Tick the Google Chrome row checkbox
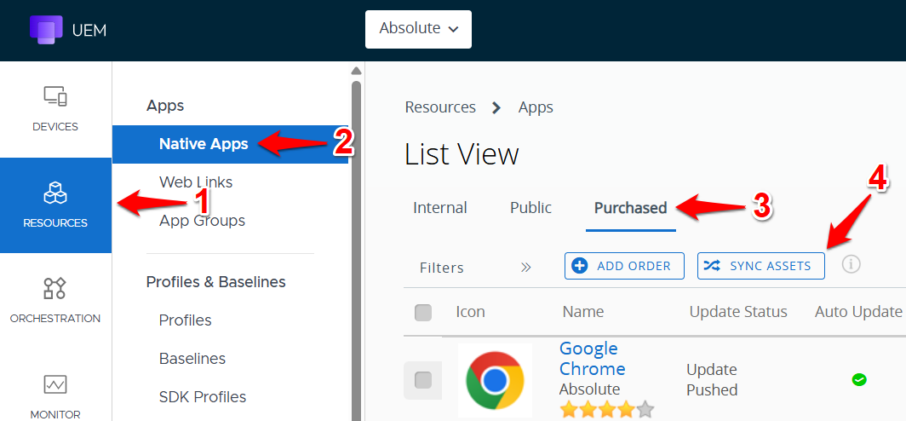The image size is (906, 421). [x=423, y=380]
